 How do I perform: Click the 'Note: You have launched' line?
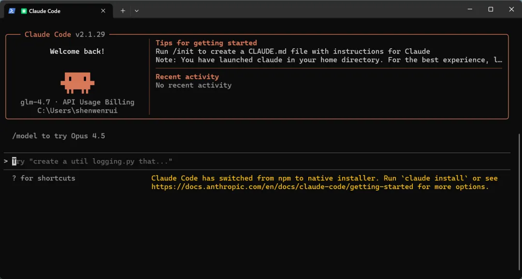[x=329, y=60]
